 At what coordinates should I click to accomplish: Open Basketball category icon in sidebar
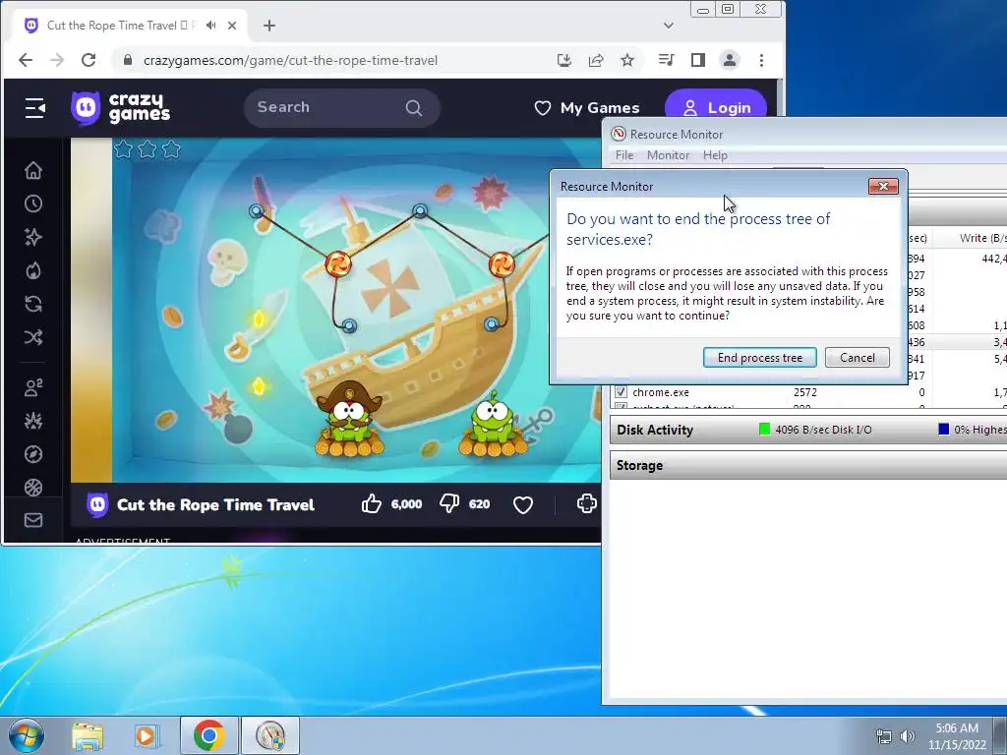click(x=33, y=488)
